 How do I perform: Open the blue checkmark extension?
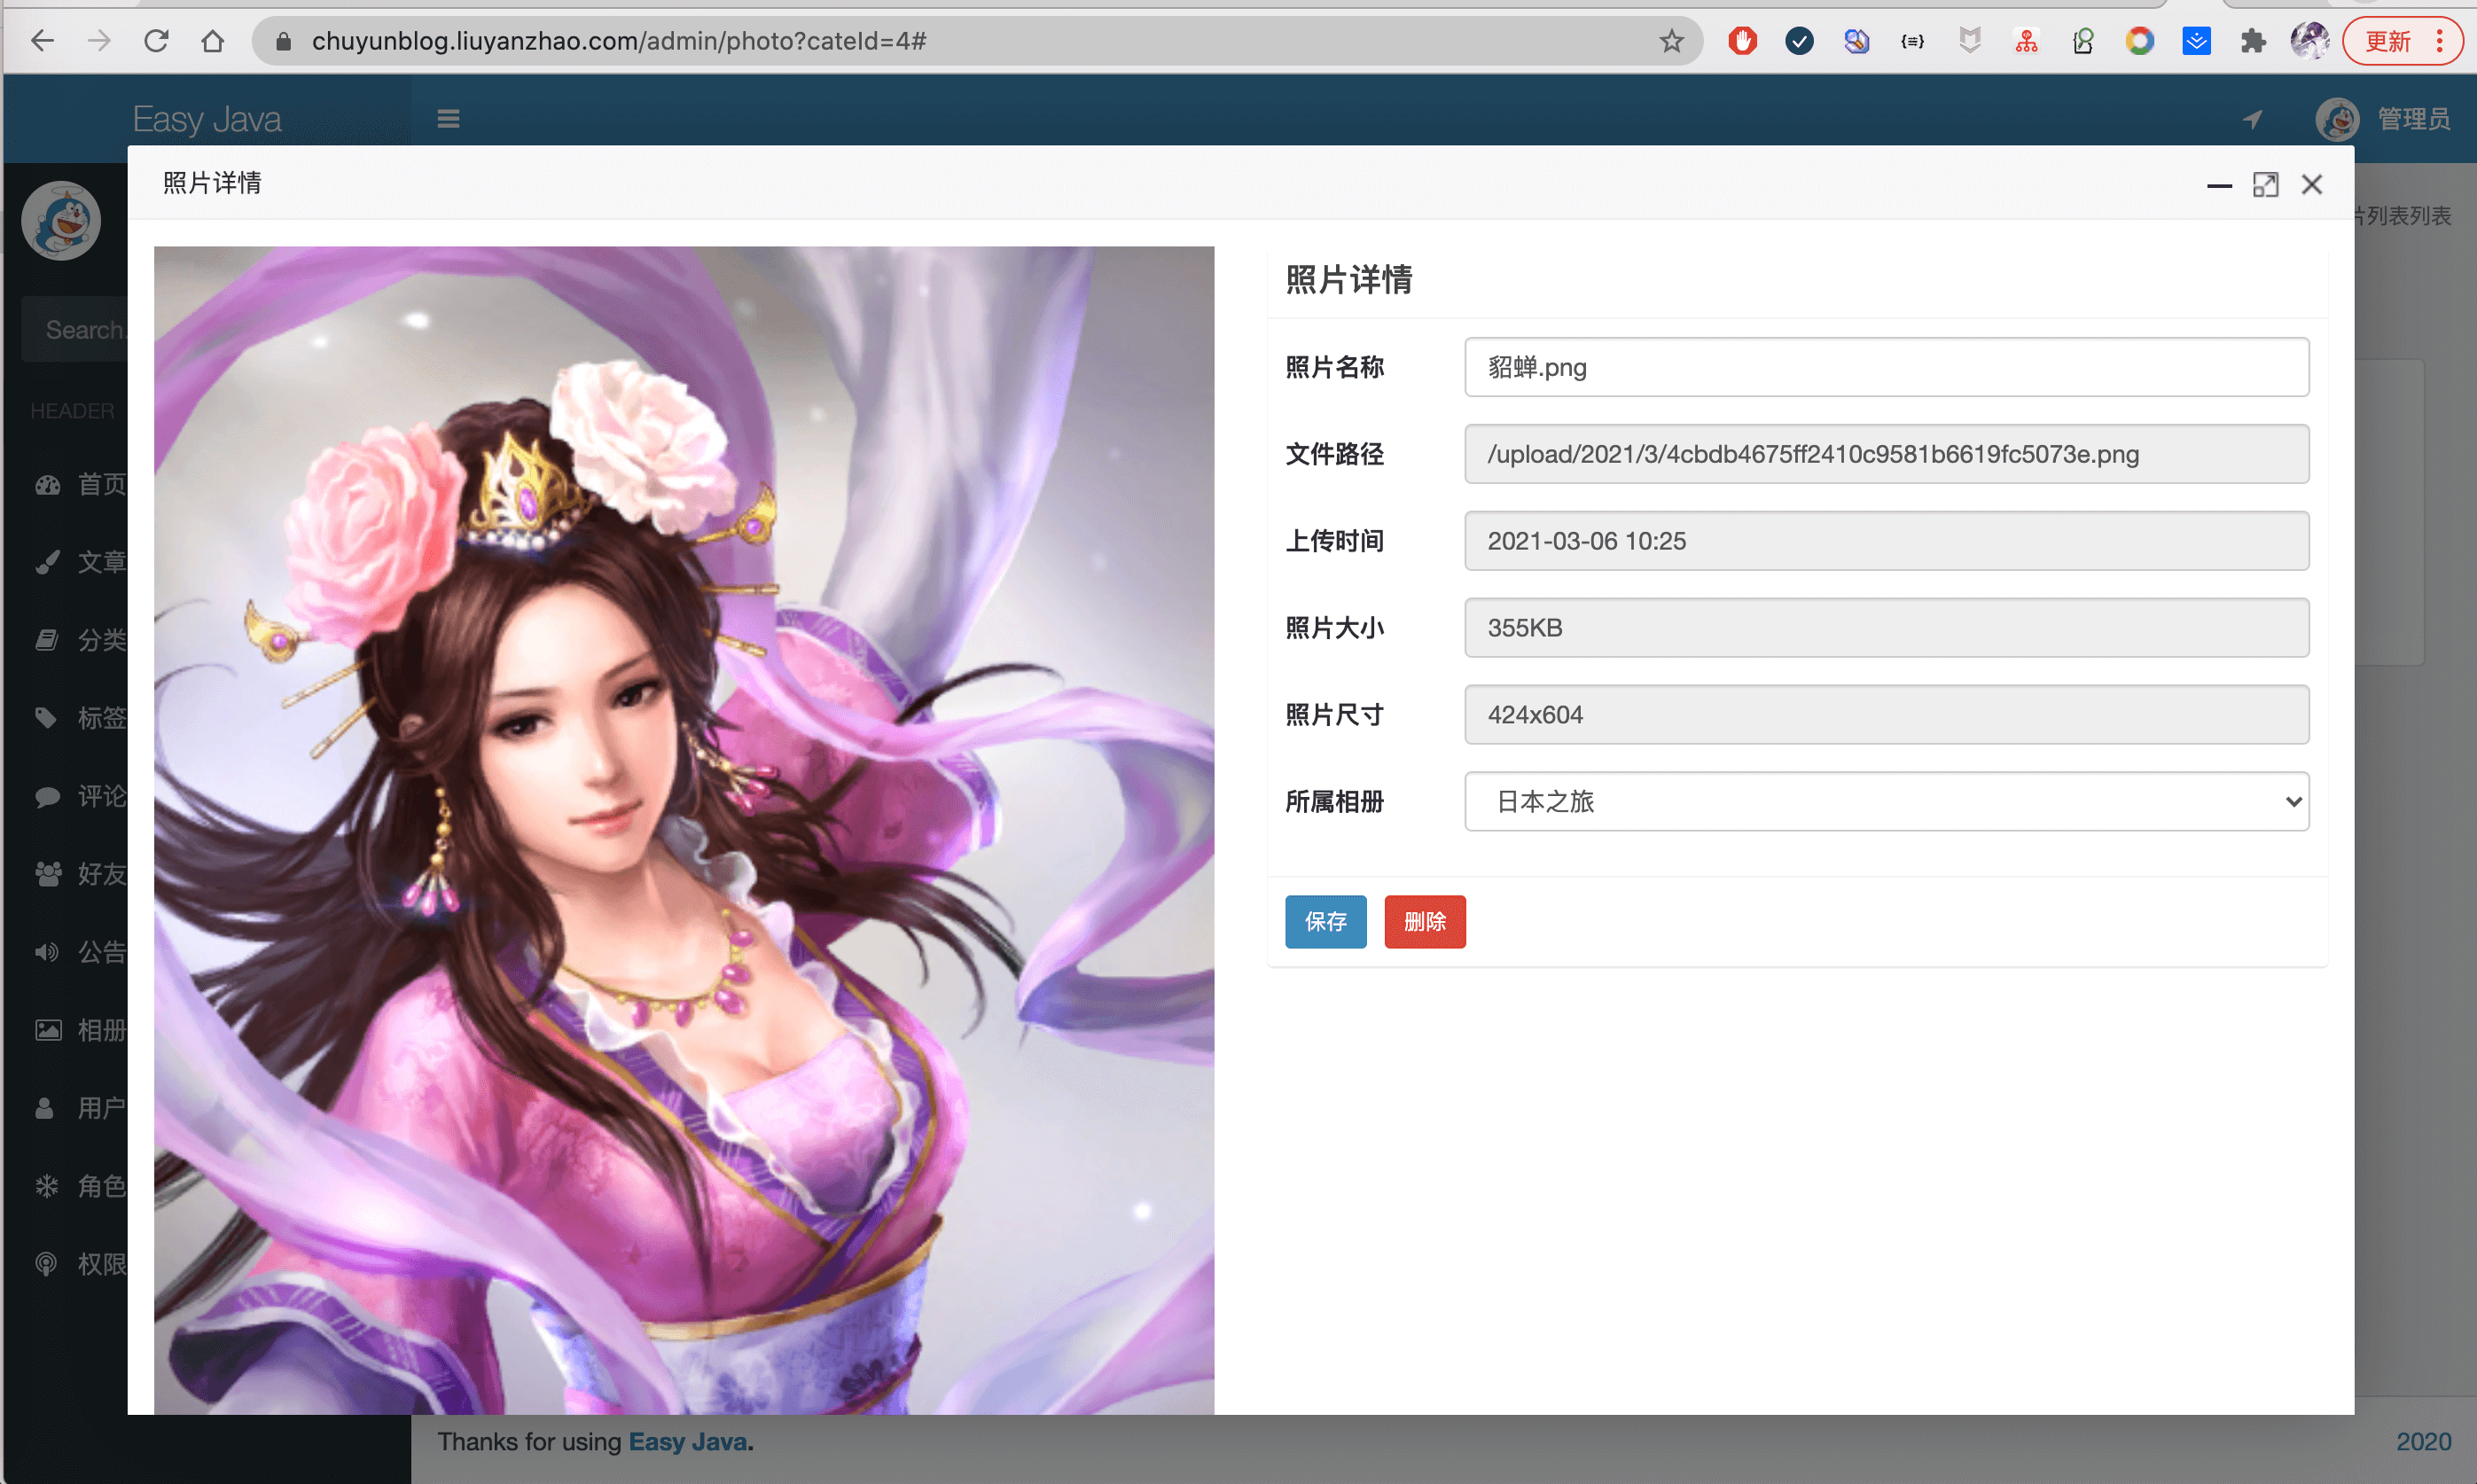pos(1799,41)
